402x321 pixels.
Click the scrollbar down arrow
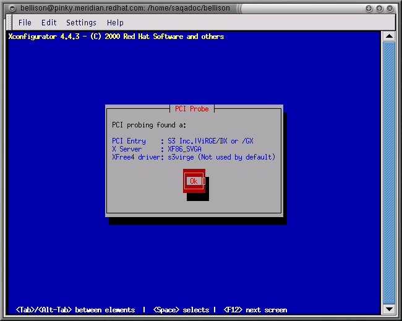pyautogui.click(x=388, y=309)
